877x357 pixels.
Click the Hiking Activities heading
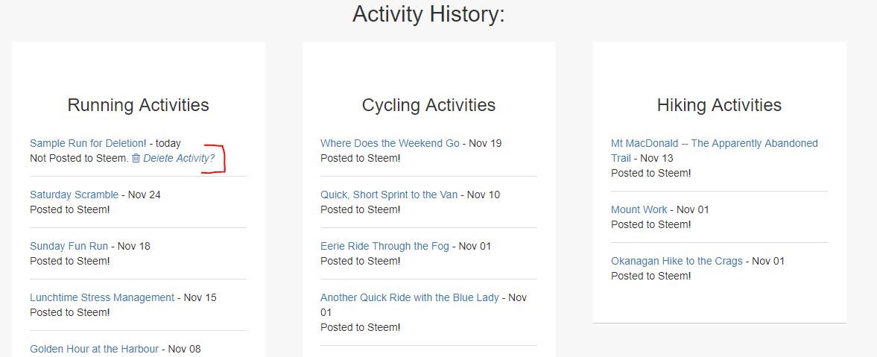point(719,105)
